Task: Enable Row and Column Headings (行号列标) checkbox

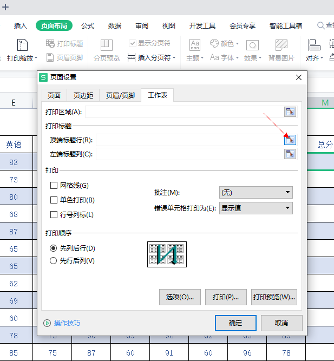Action: click(x=54, y=214)
